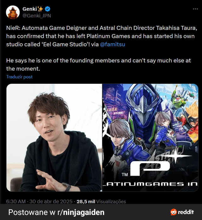202x220 pixels.
Task: Click the tweet timestamp 6:30 AM
Action: [16, 201]
